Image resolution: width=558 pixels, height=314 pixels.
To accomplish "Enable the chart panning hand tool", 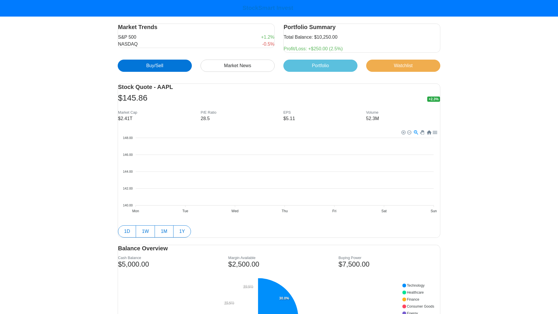I will (x=422, y=133).
